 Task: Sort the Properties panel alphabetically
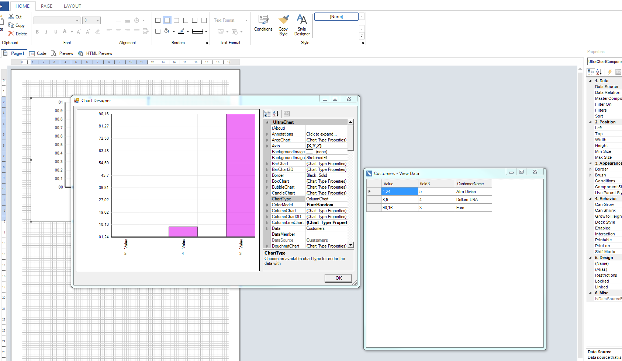599,72
